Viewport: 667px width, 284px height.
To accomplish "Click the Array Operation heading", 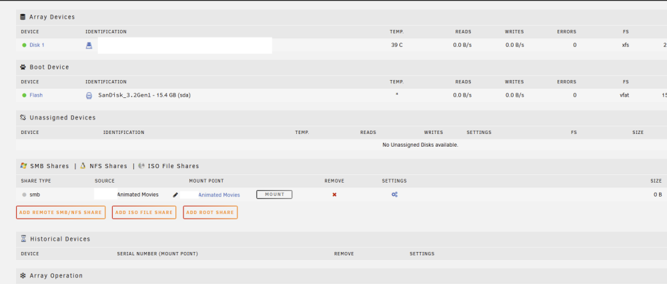I will tap(56, 275).
